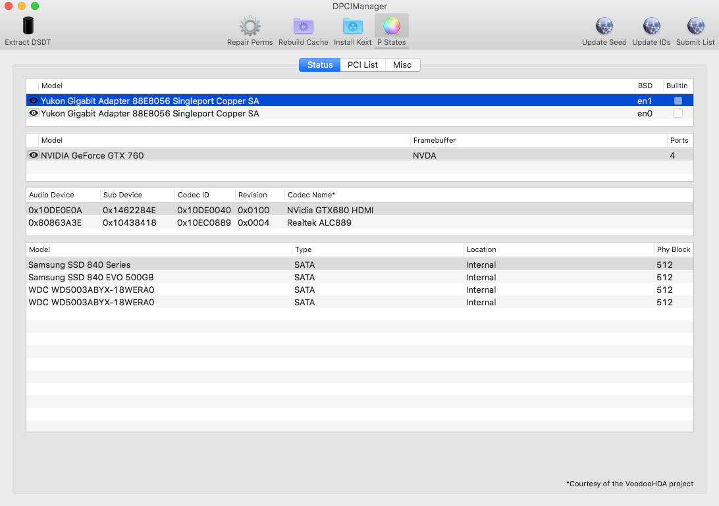Click Update Seed globe icon
The width and height of the screenshot is (719, 506).
tap(604, 26)
